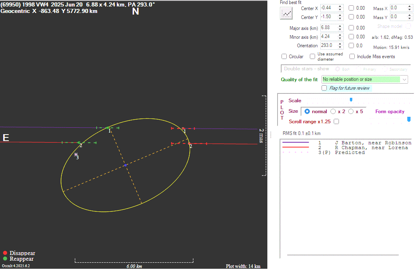
Task: Click the blue ellipse centre point
Action: pyautogui.click(x=125, y=165)
